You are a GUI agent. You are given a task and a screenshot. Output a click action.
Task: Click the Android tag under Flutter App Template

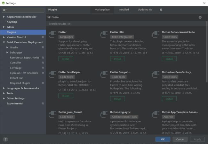pos(168,117)
